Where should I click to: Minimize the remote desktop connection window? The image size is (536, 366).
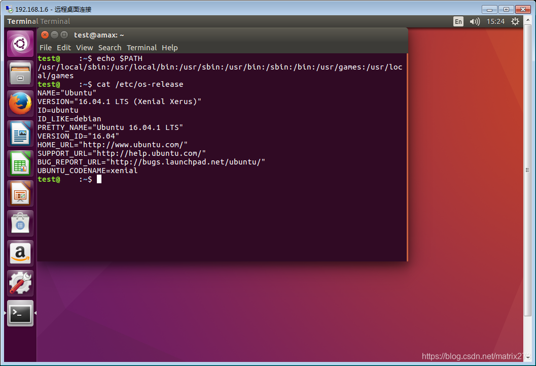489,9
